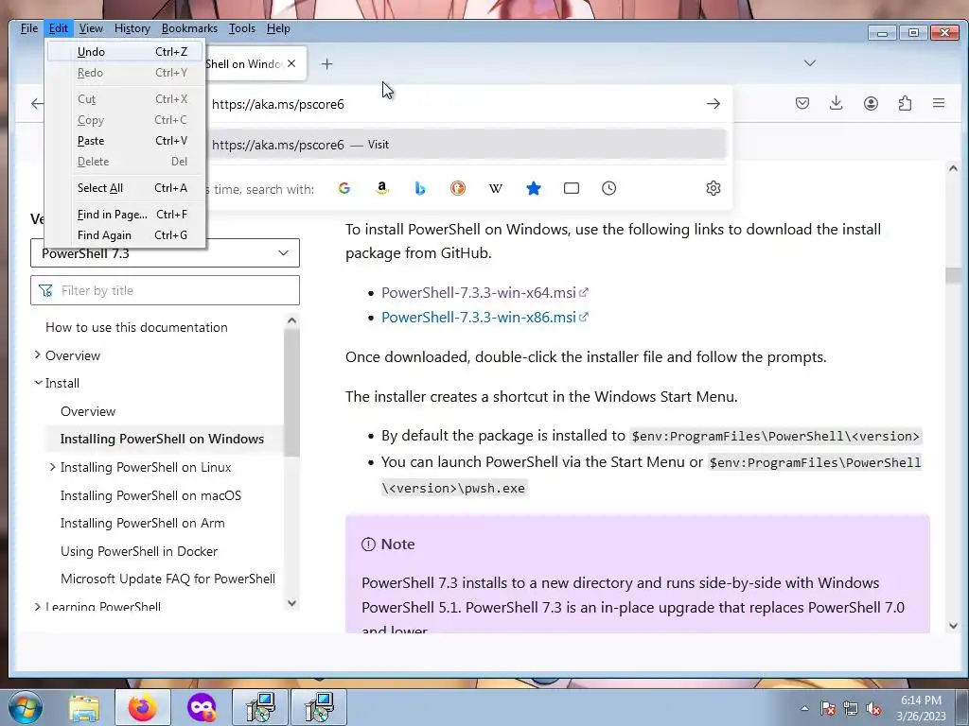Open How to use this documentation

coord(136,327)
